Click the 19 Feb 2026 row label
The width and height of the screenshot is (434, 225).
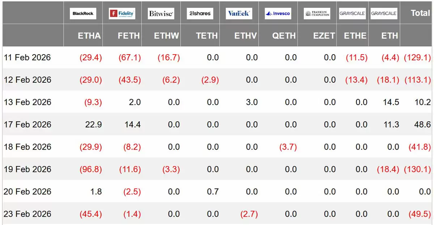coord(27,169)
